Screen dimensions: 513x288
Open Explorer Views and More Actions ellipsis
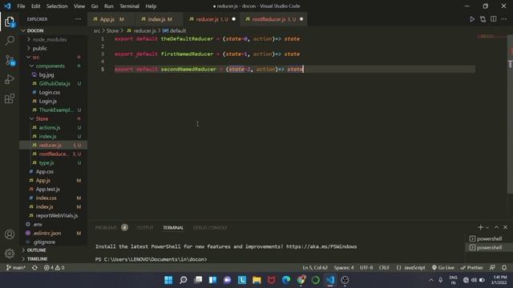pyautogui.click(x=78, y=19)
